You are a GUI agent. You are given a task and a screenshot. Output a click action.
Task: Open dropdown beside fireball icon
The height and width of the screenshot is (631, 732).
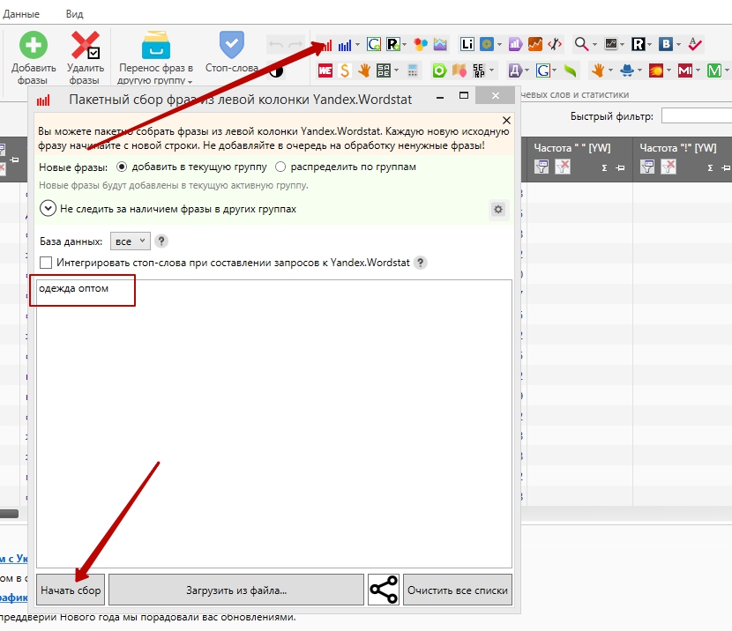click(x=669, y=71)
